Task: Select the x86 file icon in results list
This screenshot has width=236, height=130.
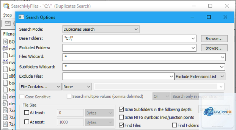Action: click(x=5, y=76)
